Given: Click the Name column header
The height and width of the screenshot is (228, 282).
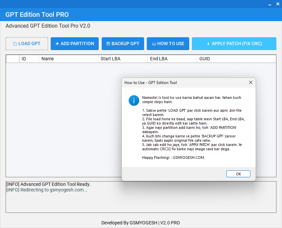Looking at the screenshot, I should [68, 59].
